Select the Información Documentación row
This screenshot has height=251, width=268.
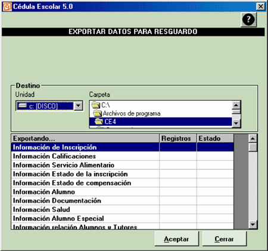123,201
